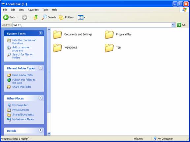Click the Go button label

(184, 25)
